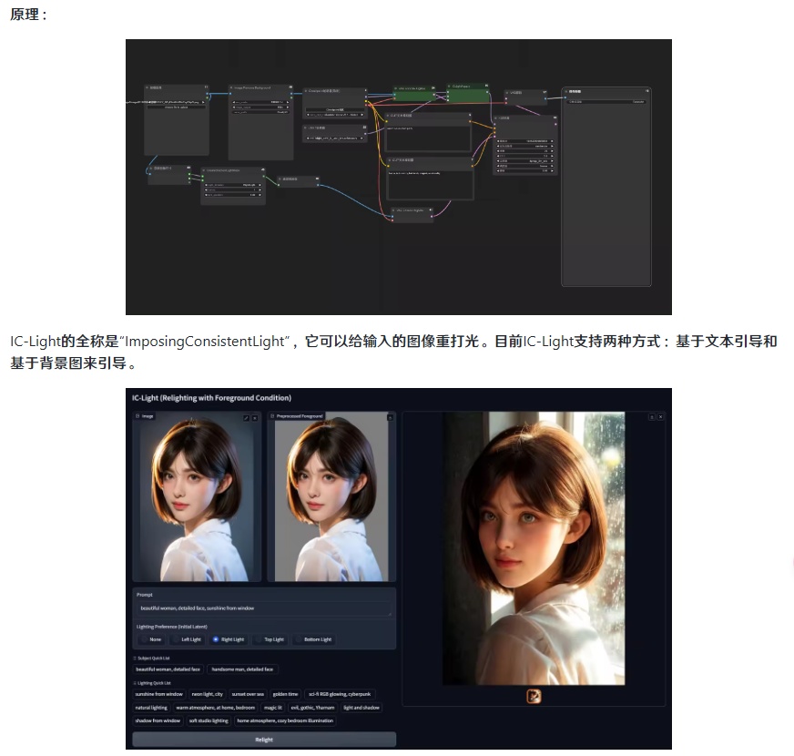Select the Top Light radio option
Screen dimensions: 794x756
coord(270,639)
